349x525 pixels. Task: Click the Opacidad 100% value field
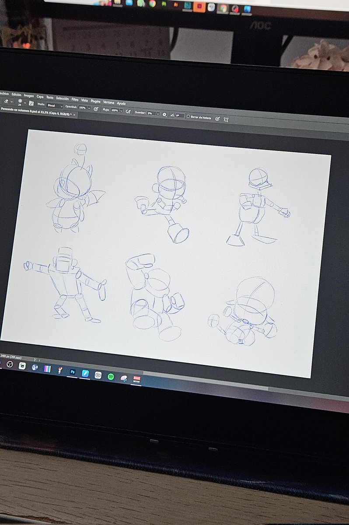tap(82, 108)
